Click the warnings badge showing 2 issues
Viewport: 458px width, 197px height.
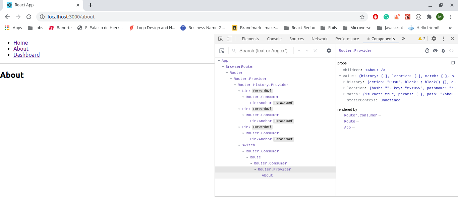pos(420,39)
